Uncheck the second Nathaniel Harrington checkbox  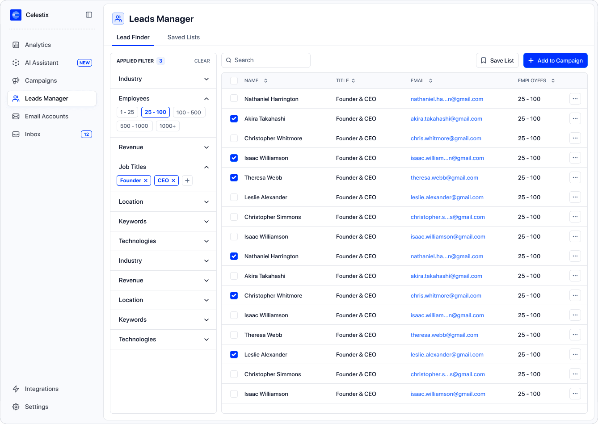click(x=234, y=256)
